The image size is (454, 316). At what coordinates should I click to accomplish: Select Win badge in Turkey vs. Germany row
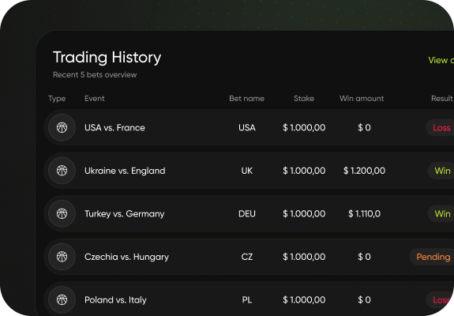pyautogui.click(x=441, y=213)
